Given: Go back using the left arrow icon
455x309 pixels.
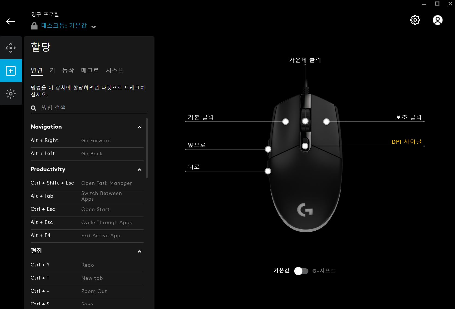Looking at the screenshot, I should tap(10, 21).
